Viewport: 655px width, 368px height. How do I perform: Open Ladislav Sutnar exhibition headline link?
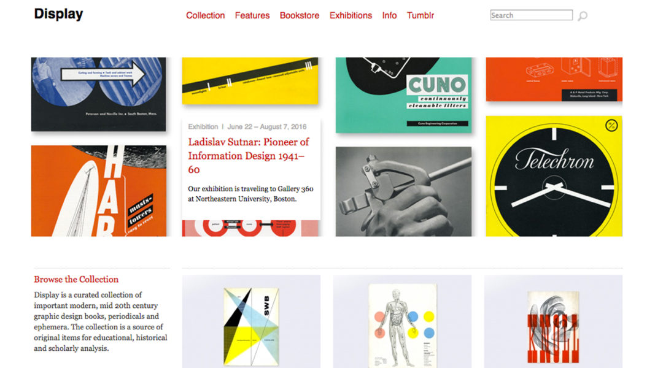pos(249,156)
